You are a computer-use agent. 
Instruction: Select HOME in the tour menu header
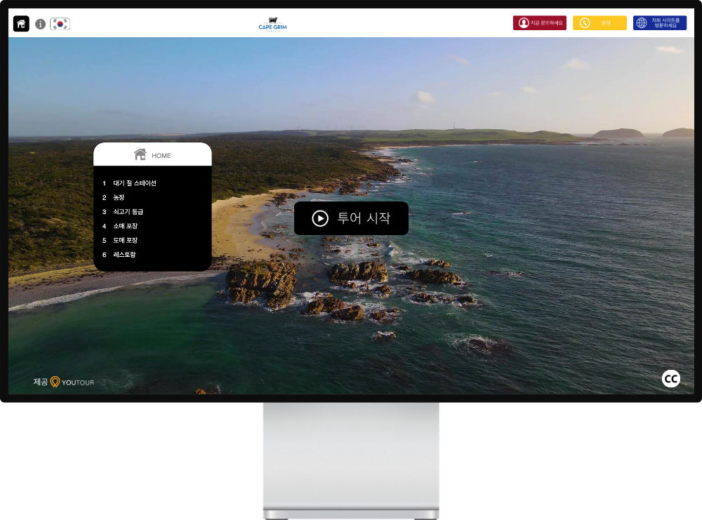[152, 155]
